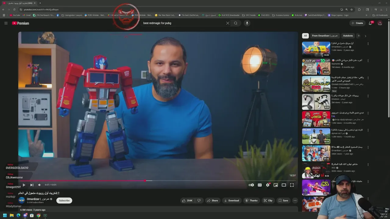The height and width of the screenshot is (219, 390).
Task: Bookmark this page with star icon
Action: 352,9
